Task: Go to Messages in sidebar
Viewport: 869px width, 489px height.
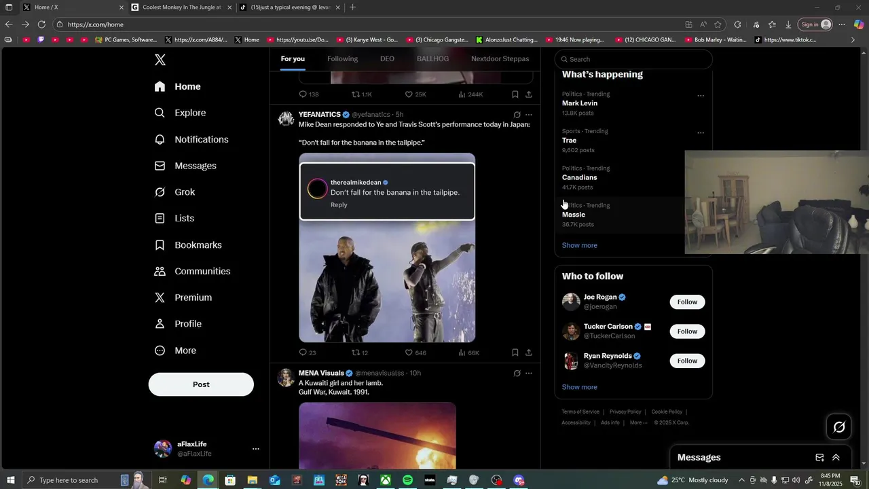Action: pyautogui.click(x=185, y=166)
